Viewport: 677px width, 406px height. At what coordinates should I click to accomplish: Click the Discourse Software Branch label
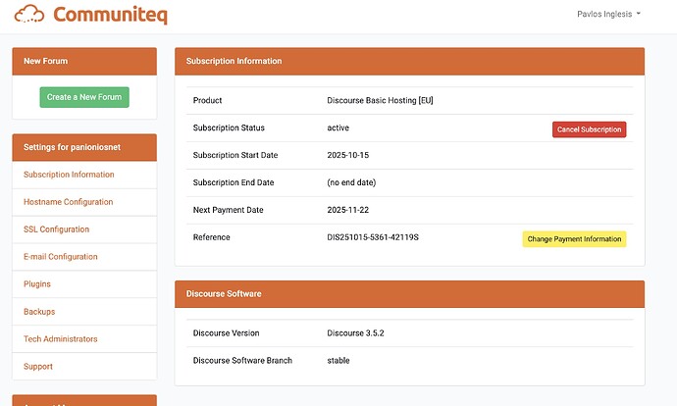pyautogui.click(x=242, y=360)
